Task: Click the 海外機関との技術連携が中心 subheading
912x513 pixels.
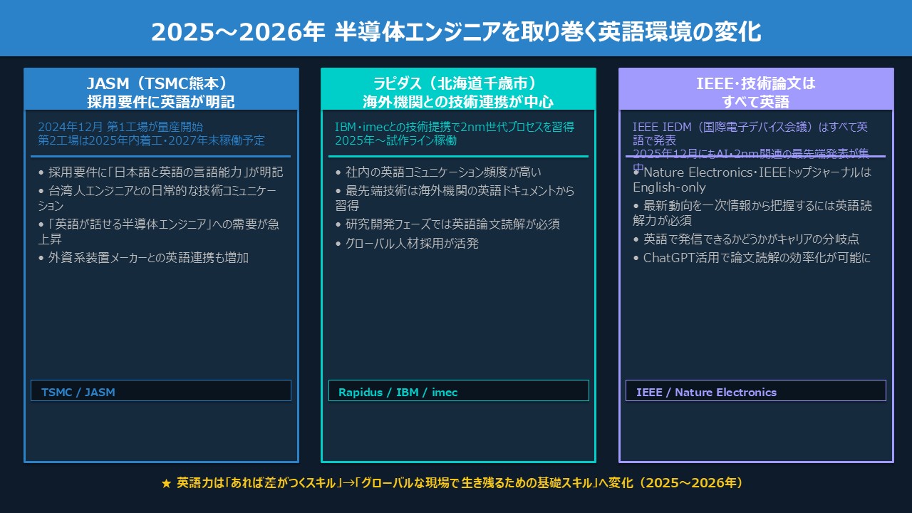Action: (458, 102)
